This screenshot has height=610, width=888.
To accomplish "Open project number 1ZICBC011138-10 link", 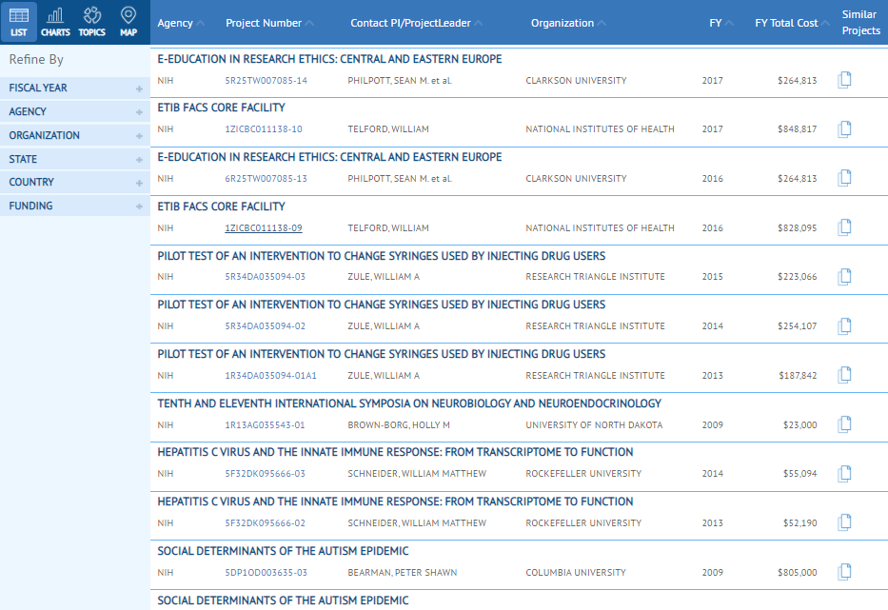I will click(264, 129).
